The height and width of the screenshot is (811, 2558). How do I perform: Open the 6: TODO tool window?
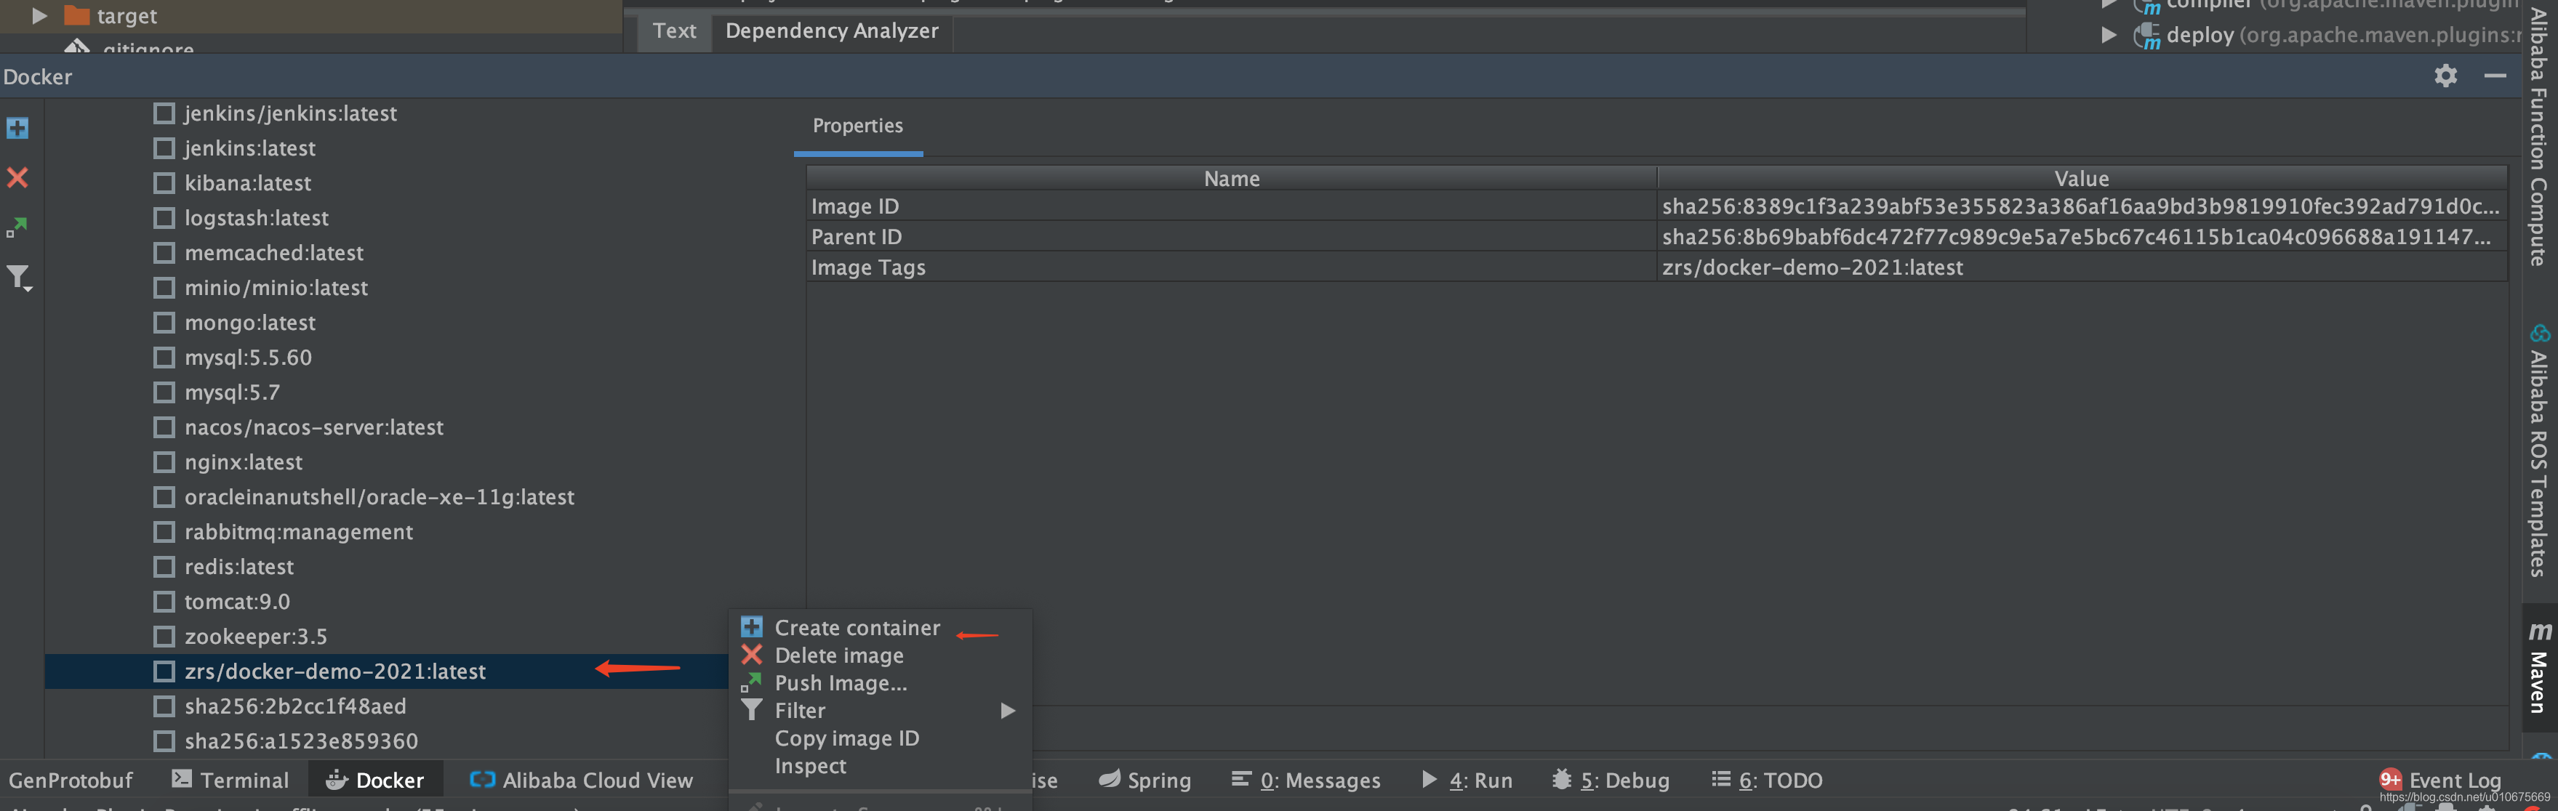1768,780
